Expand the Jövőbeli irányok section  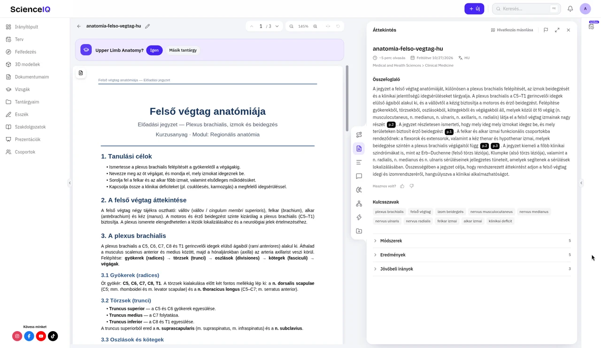472,269
